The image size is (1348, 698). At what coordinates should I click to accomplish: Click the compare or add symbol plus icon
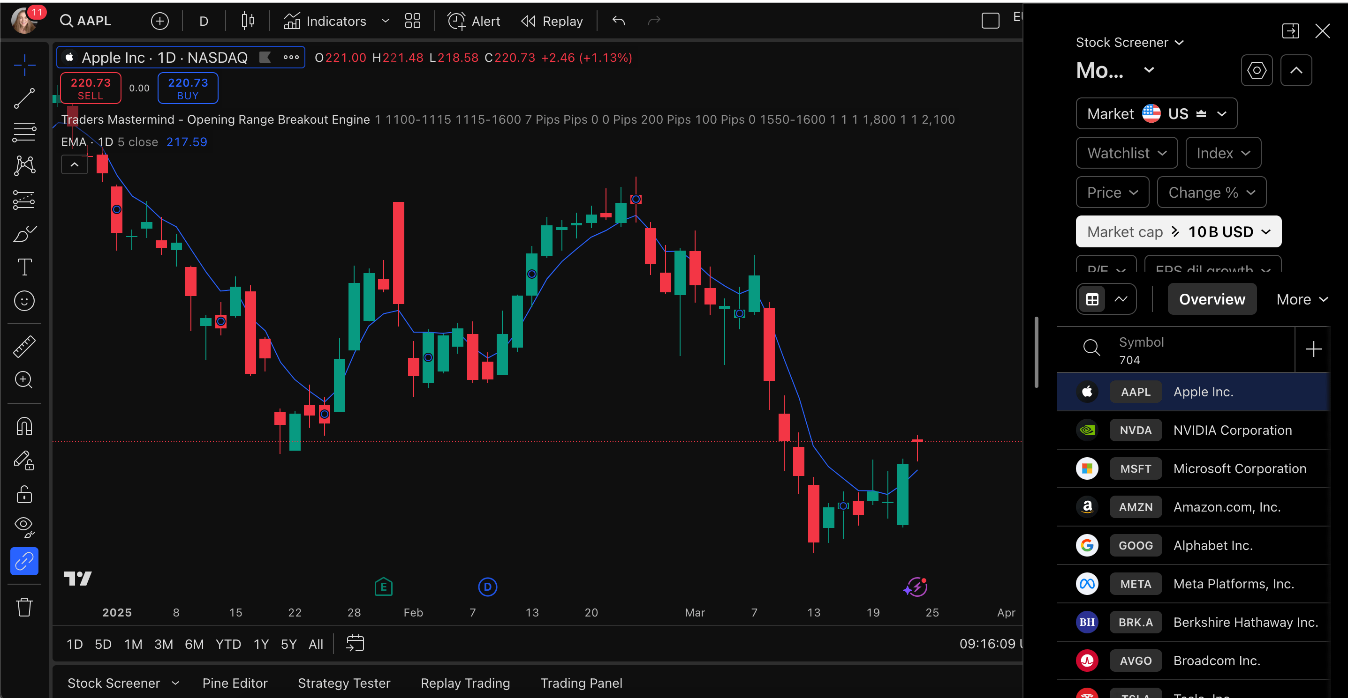tap(159, 21)
